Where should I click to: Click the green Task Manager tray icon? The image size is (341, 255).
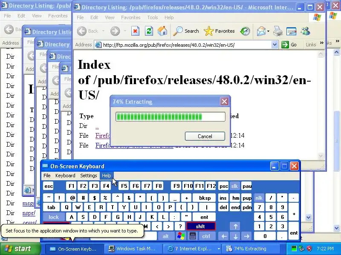(x=294, y=249)
